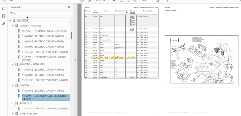The height and width of the screenshot is (116, 241).
Task: Select the _CIRCUIT - HARNESS bookmark label
Action: tap(30, 26)
